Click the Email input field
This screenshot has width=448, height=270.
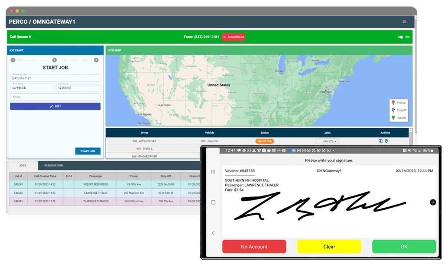click(x=55, y=97)
